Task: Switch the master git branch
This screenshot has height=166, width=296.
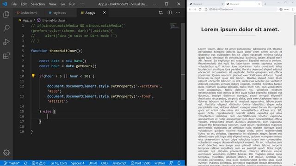Action: point(12,163)
